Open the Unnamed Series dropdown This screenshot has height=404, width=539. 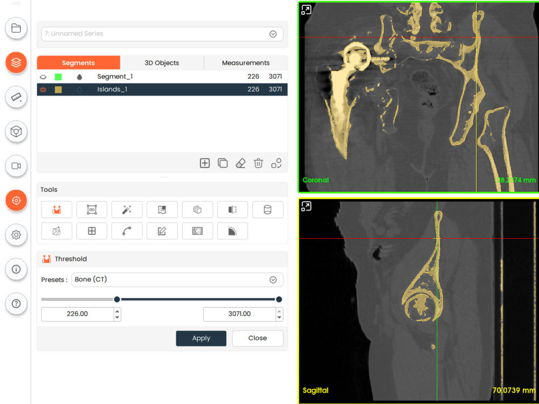273,33
